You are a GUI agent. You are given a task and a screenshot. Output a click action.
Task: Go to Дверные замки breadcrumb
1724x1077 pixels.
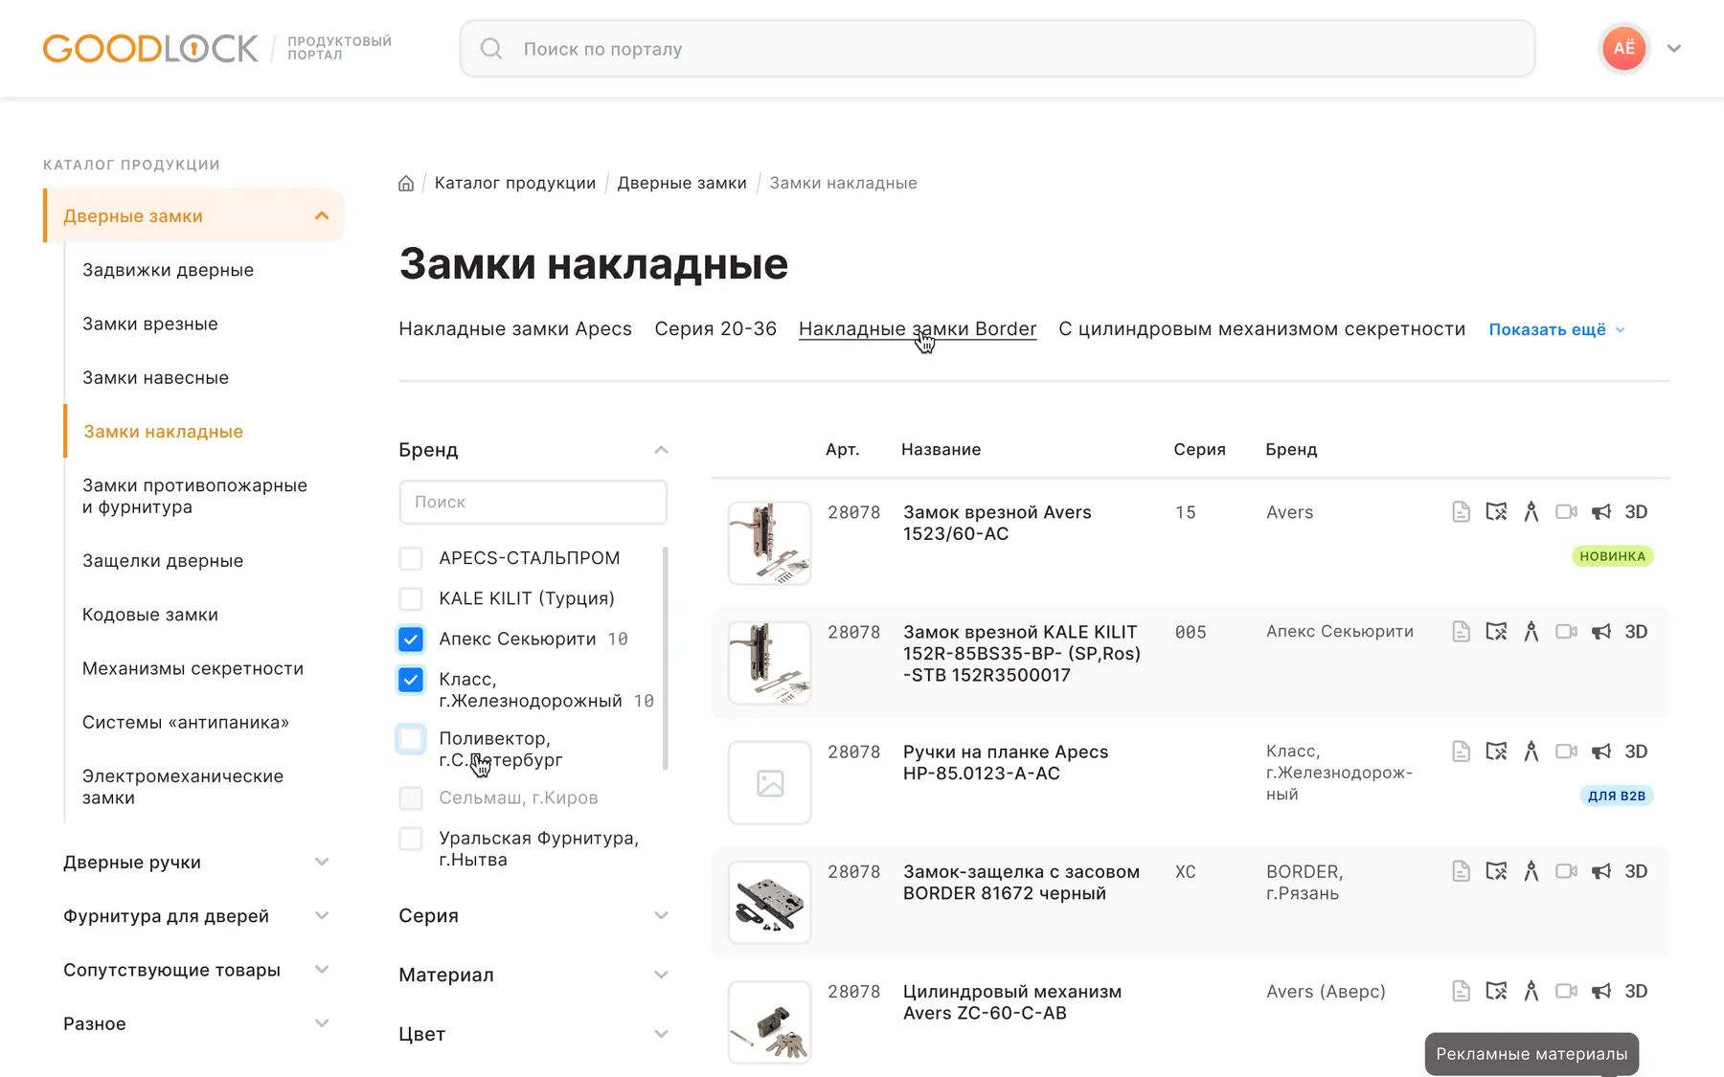click(x=682, y=183)
